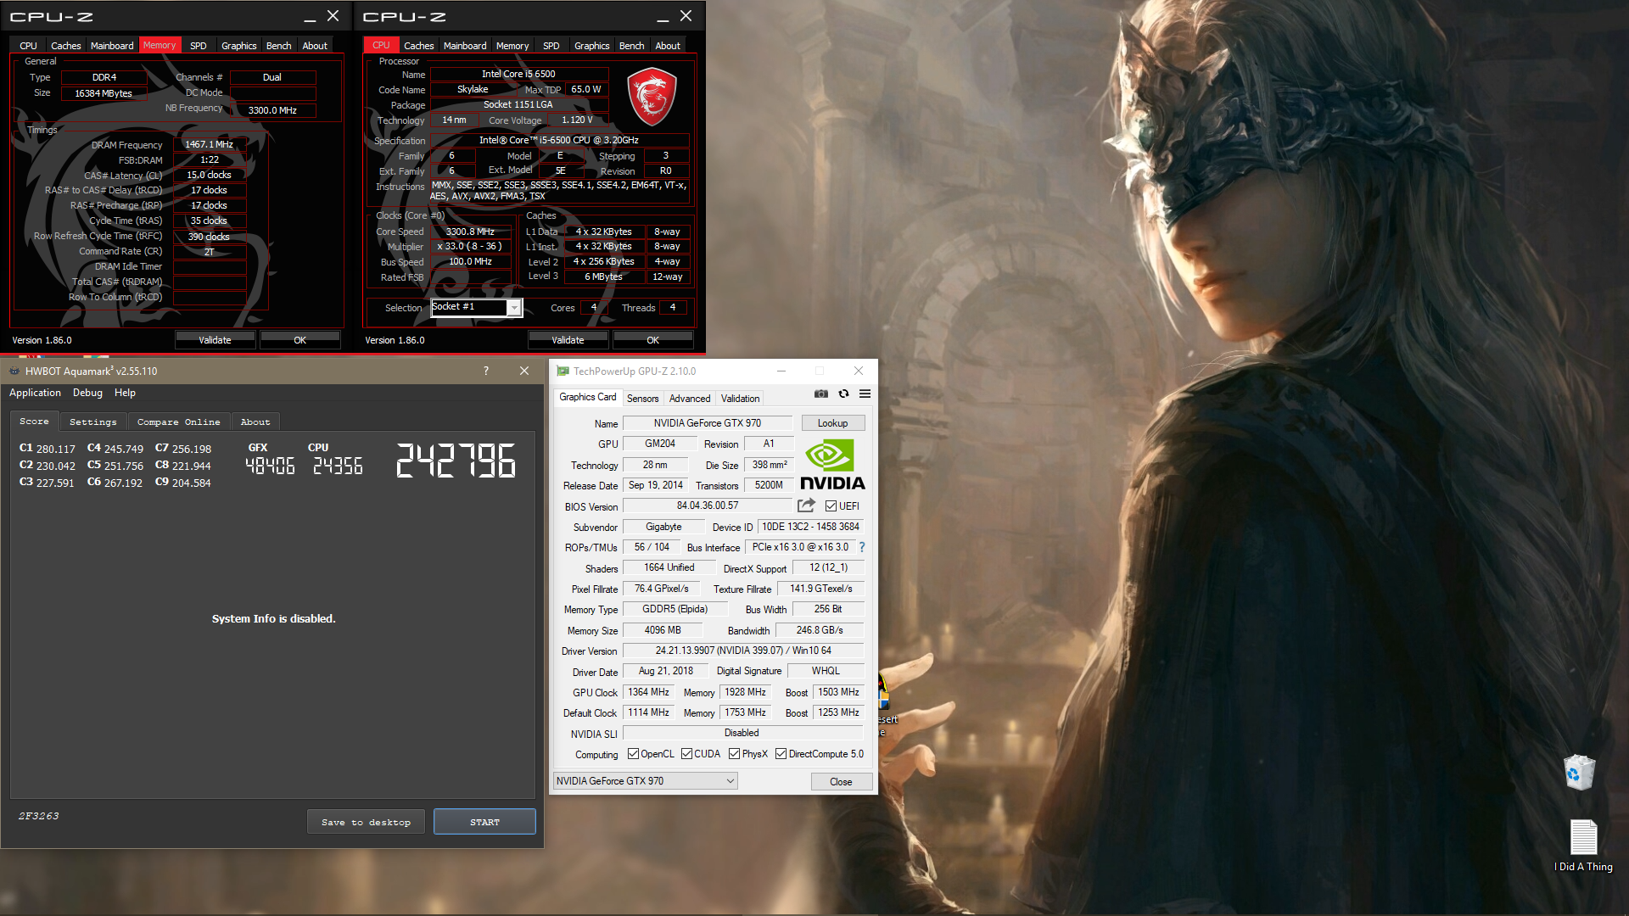The image size is (1629, 916).
Task: Open the Sensors tab in GPU-Z
Action: [x=642, y=399]
